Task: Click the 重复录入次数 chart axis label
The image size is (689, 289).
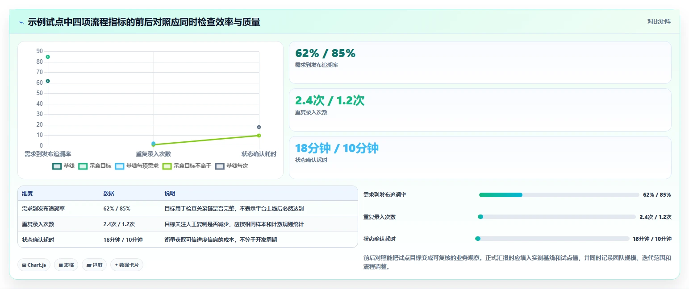Action: click(x=154, y=154)
